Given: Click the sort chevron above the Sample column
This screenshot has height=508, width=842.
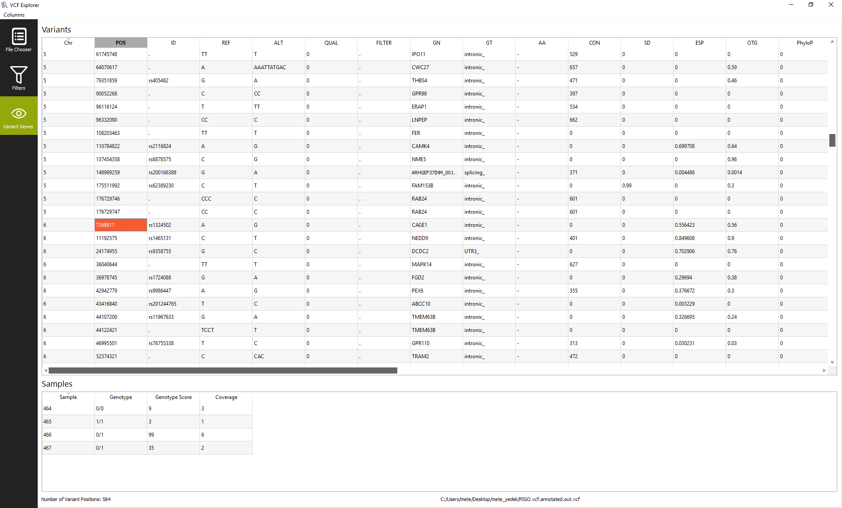Looking at the screenshot, I should 68,394.
